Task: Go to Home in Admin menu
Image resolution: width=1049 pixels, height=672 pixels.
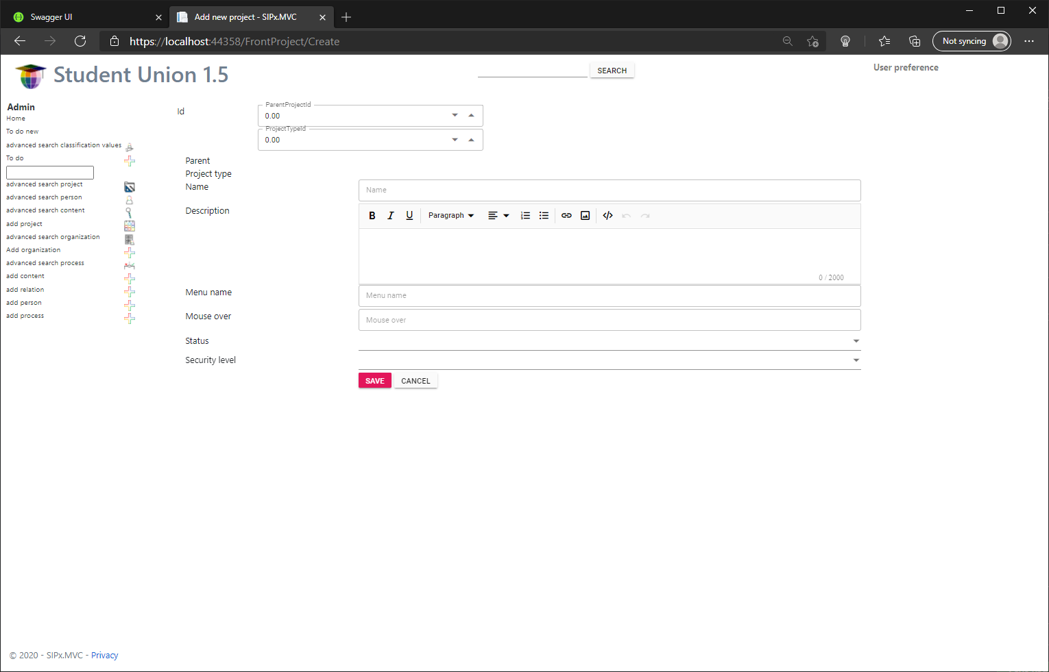Action: coord(16,119)
